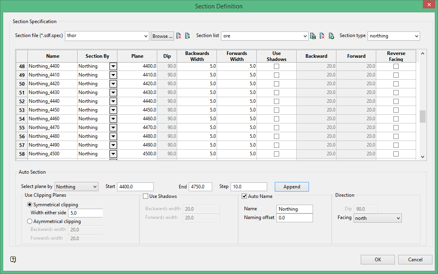Open the help icon at bottom left
The image size is (438, 274).
[x=13, y=260]
